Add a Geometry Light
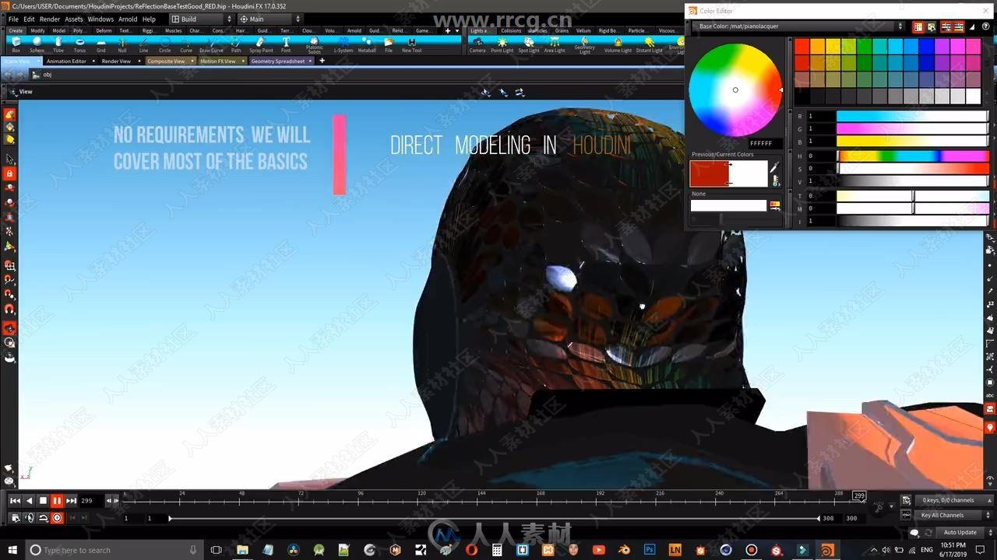The image size is (997, 560). pos(584,44)
